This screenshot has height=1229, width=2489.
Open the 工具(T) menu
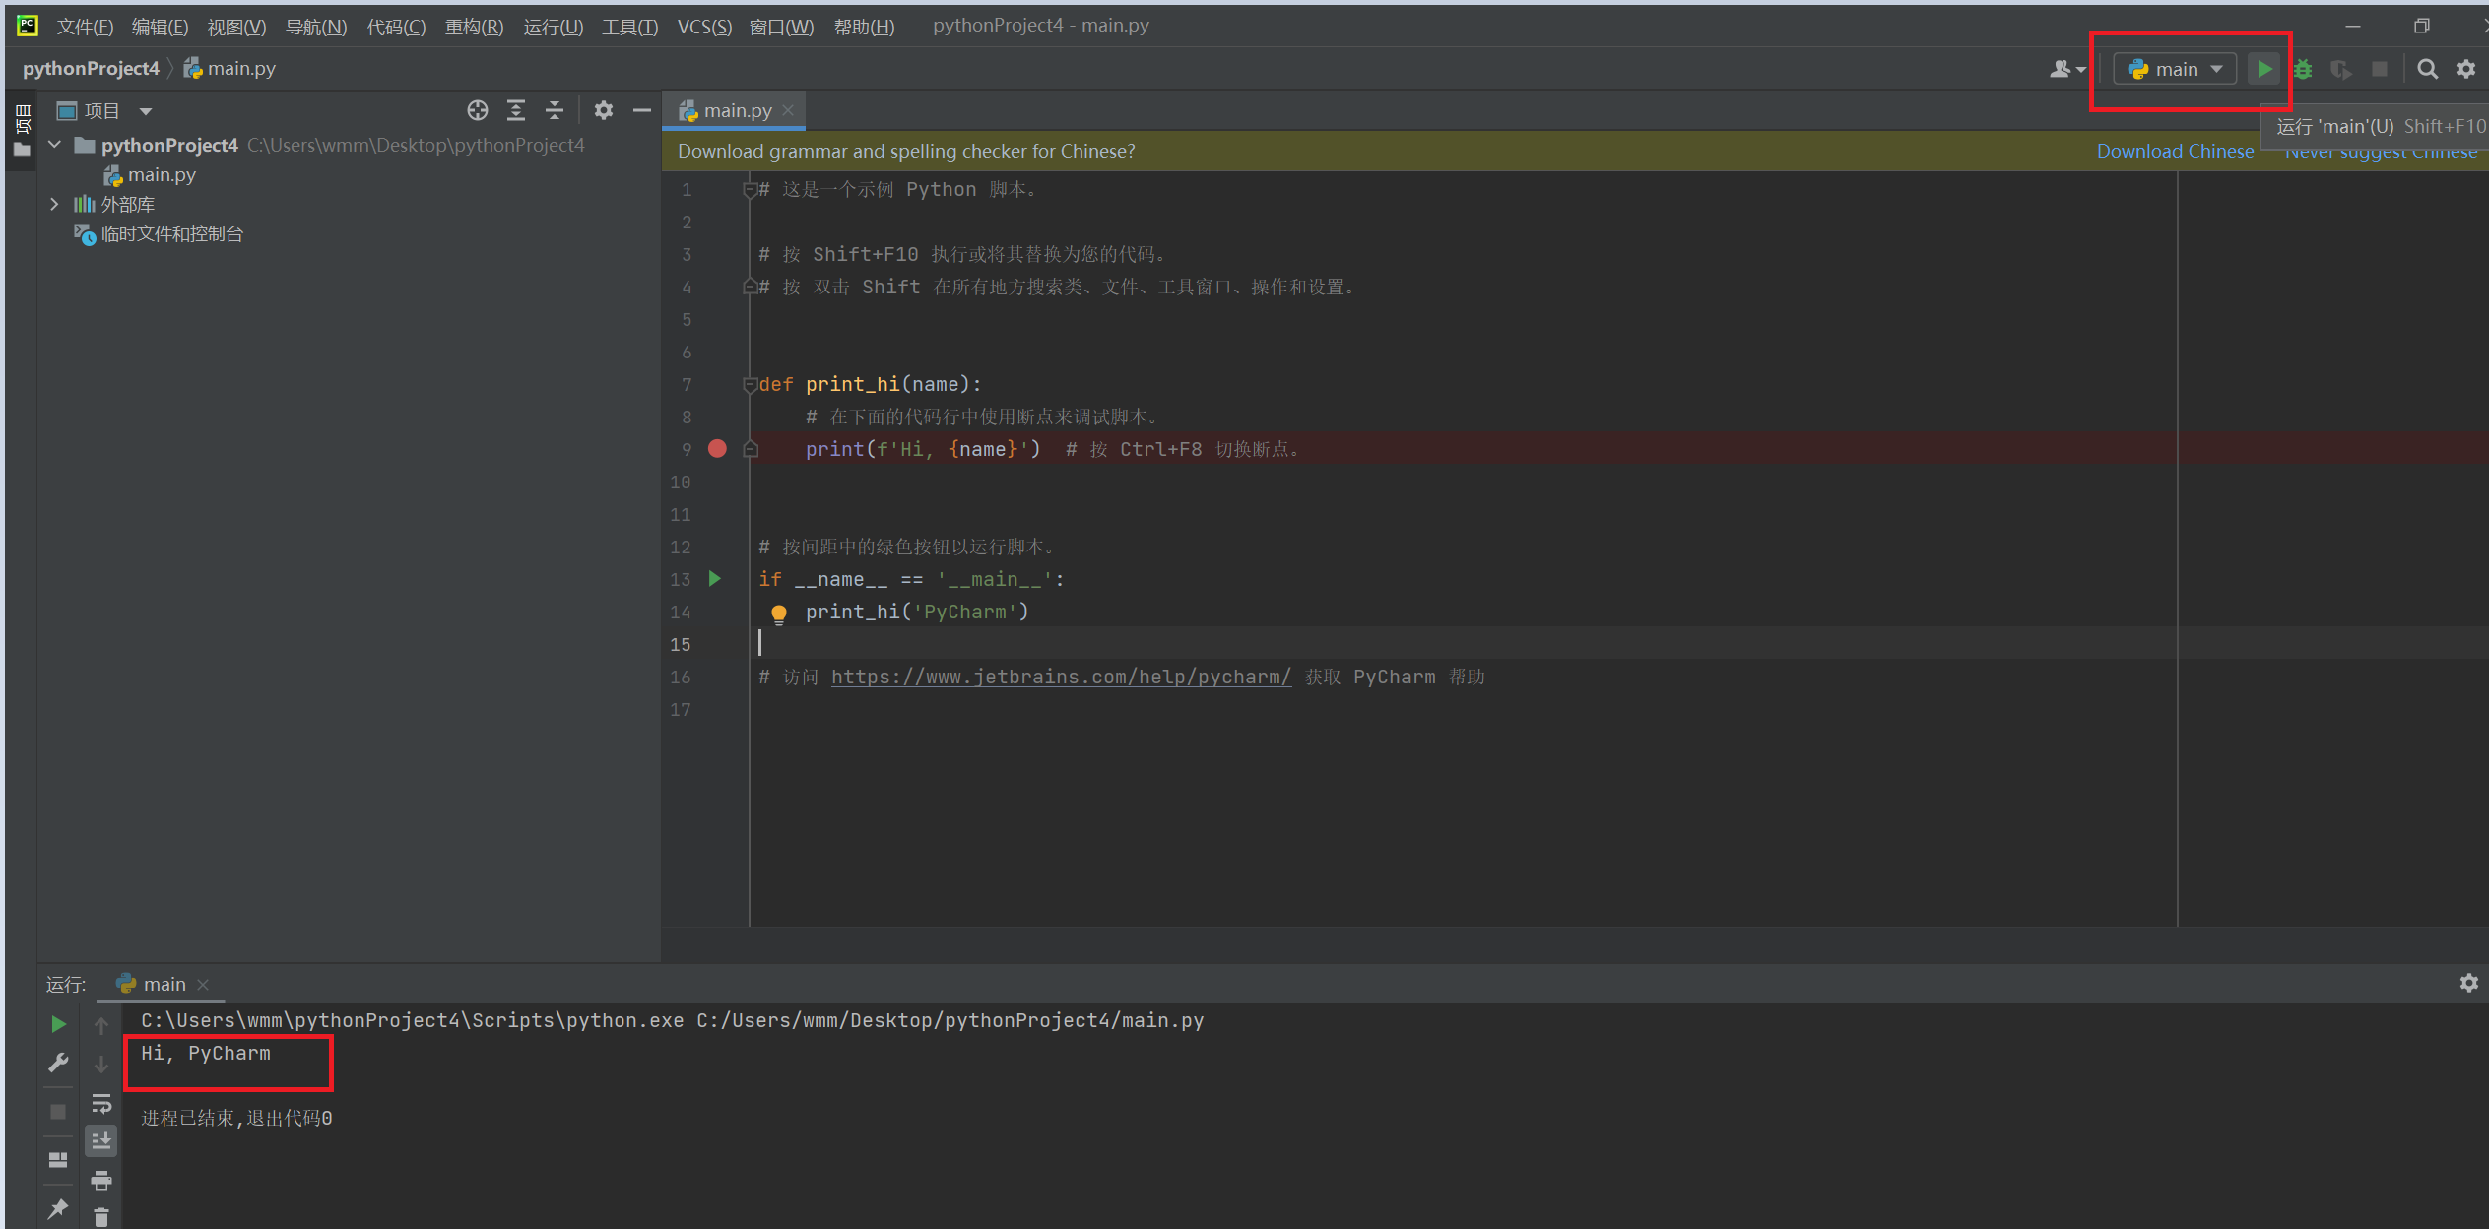click(x=629, y=27)
